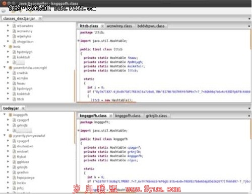This screenshot has height=194, width=252.
Task: Open tab list dropdown for kngqgofh.class editor
Action: pos(249,116)
